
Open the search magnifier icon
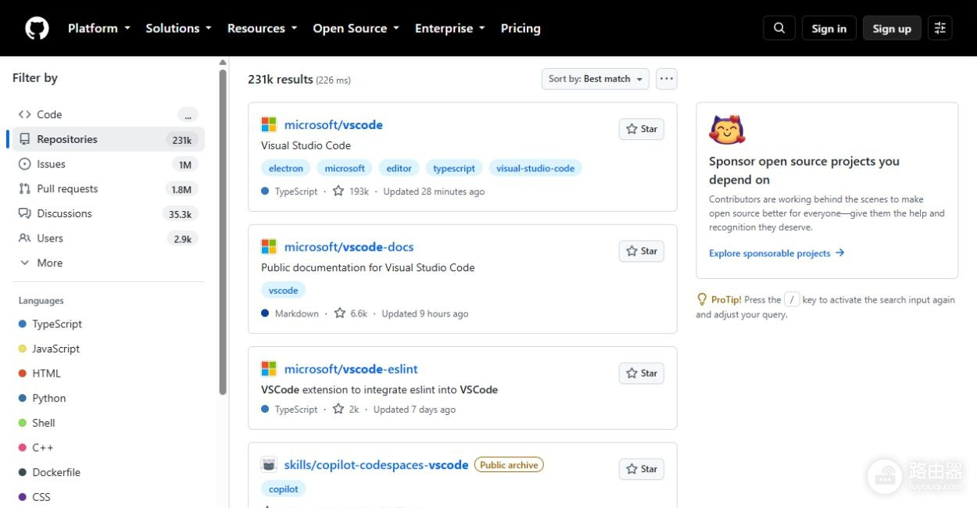tap(779, 28)
